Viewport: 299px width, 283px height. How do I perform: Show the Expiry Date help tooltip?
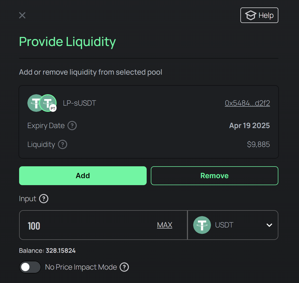click(72, 126)
